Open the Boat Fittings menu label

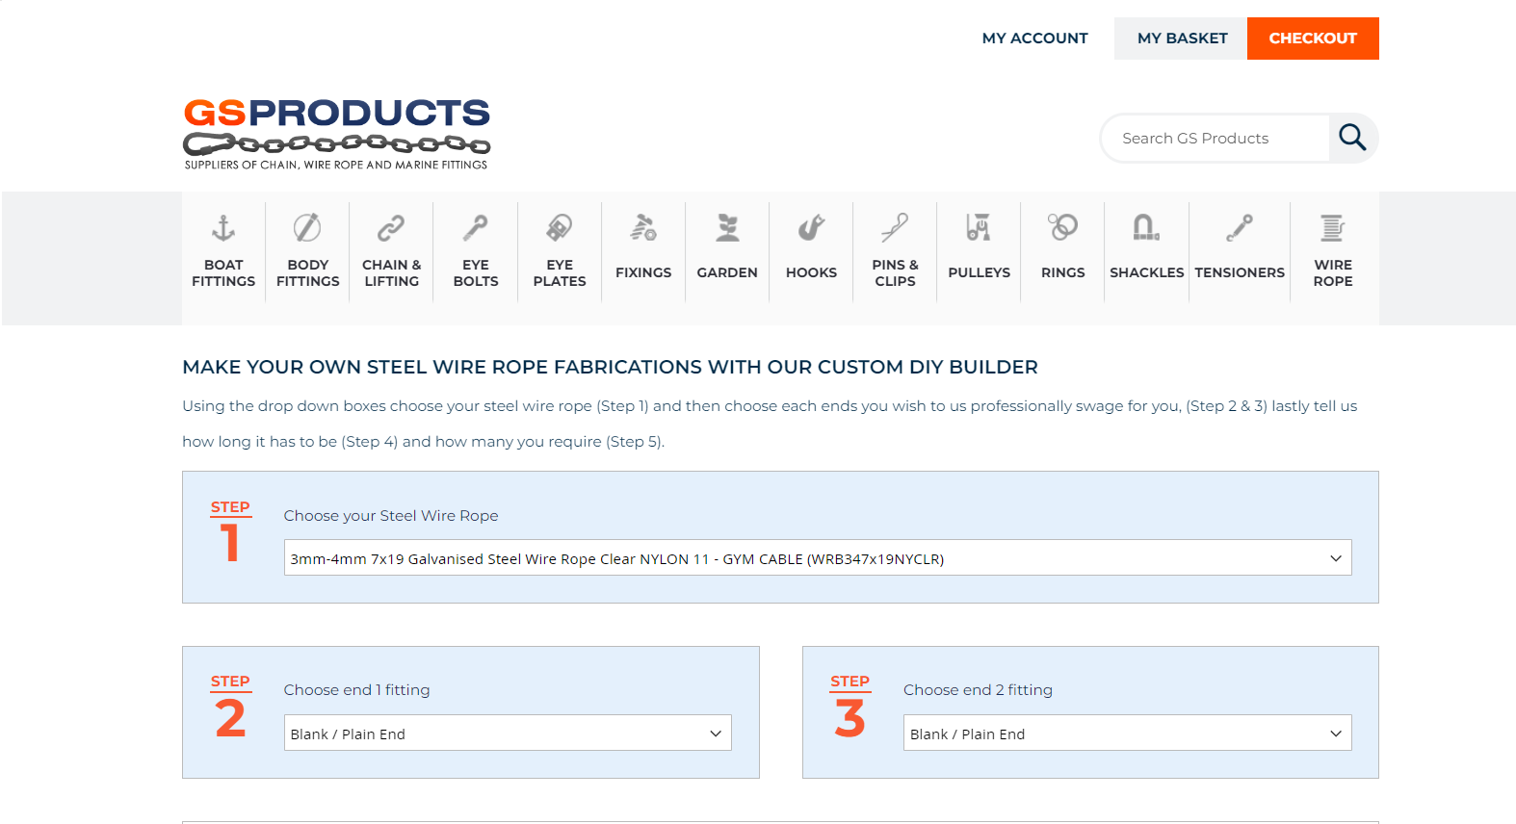tap(223, 273)
